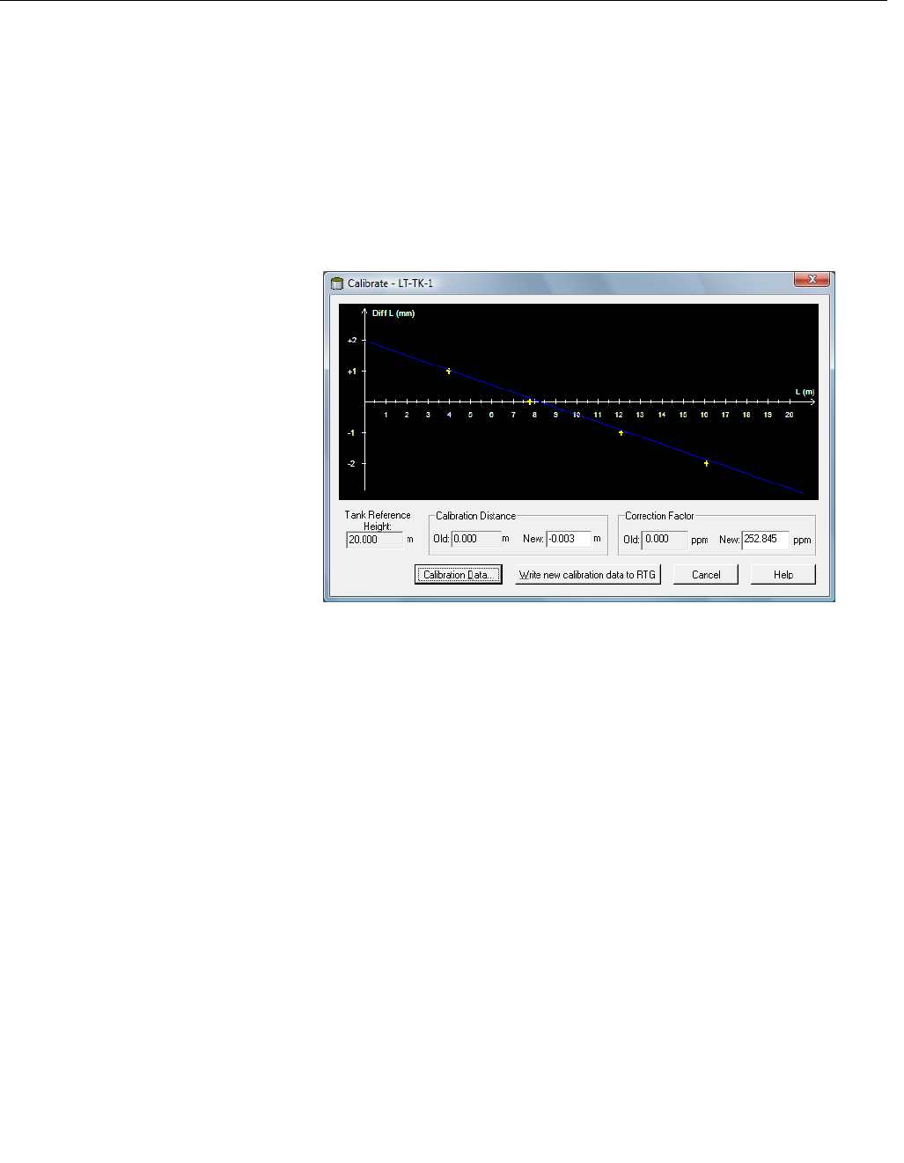Select the Old Correction Factor field

click(x=665, y=539)
